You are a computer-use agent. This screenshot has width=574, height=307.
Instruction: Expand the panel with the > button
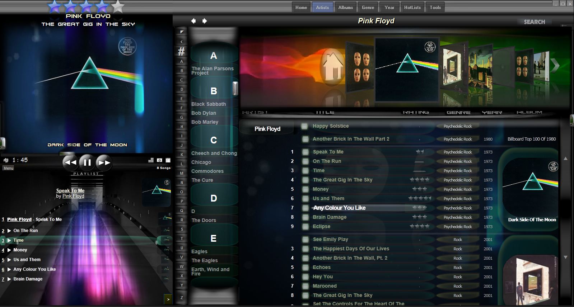click(168, 299)
